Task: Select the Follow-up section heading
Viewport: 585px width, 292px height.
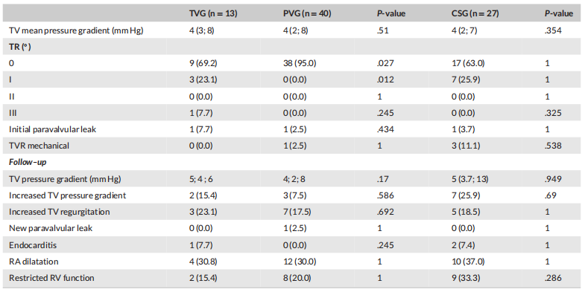Action: pyautogui.click(x=28, y=162)
